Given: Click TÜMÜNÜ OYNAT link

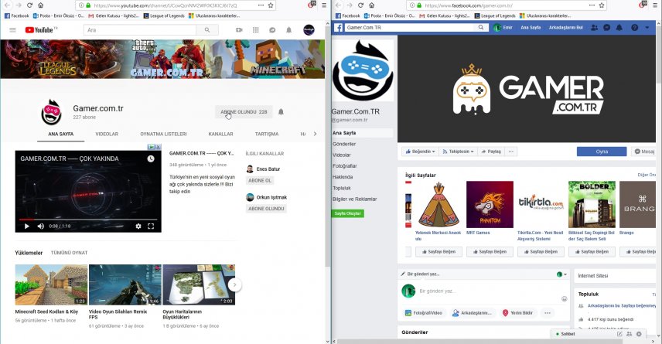Looking at the screenshot, I should pyautogui.click(x=70, y=253).
